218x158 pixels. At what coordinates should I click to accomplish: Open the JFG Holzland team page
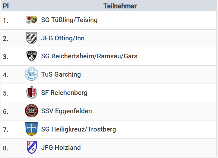[x=61, y=147]
